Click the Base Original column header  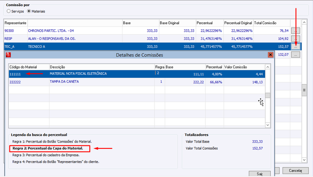tap(178, 23)
